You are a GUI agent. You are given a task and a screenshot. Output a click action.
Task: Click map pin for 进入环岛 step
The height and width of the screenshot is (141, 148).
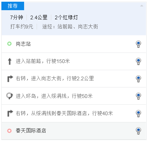tap(138, 96)
